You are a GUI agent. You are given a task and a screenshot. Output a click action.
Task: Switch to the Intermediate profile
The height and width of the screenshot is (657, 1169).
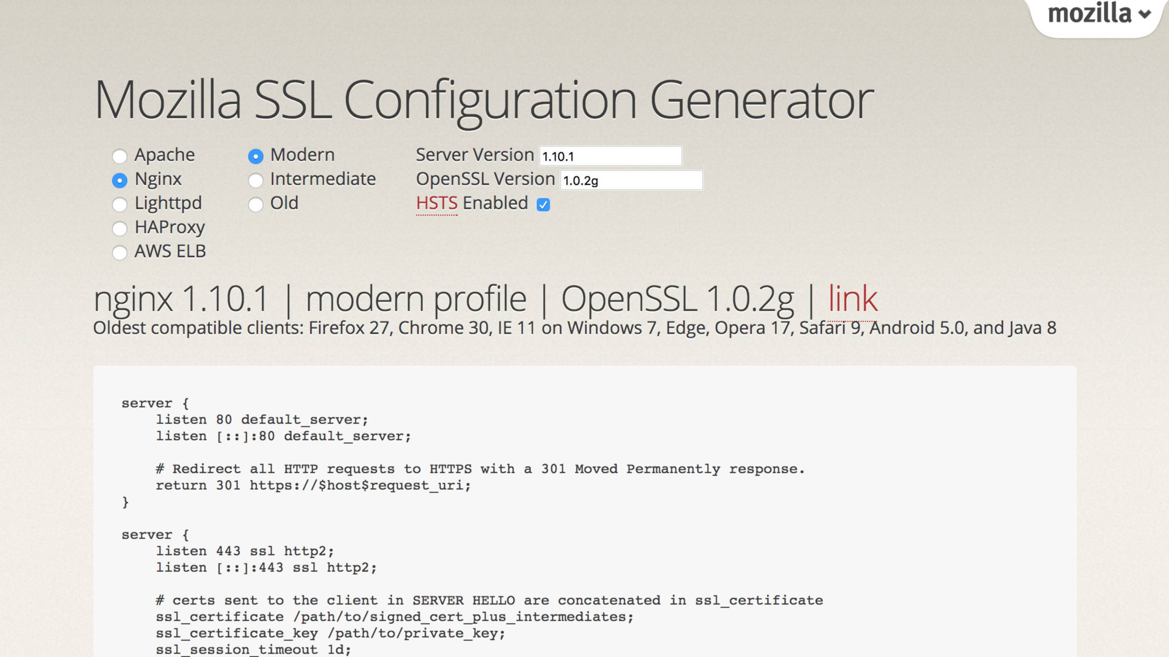(255, 180)
